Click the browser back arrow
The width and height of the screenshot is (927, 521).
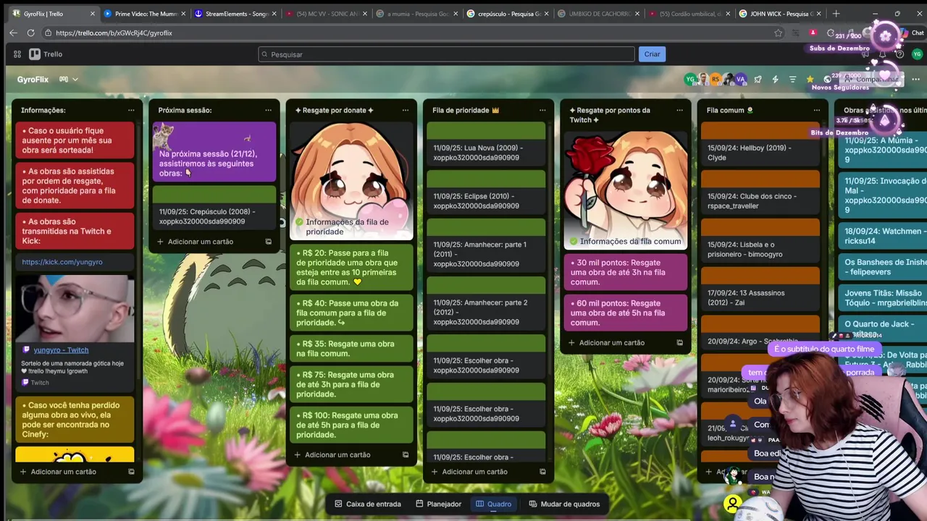point(13,33)
